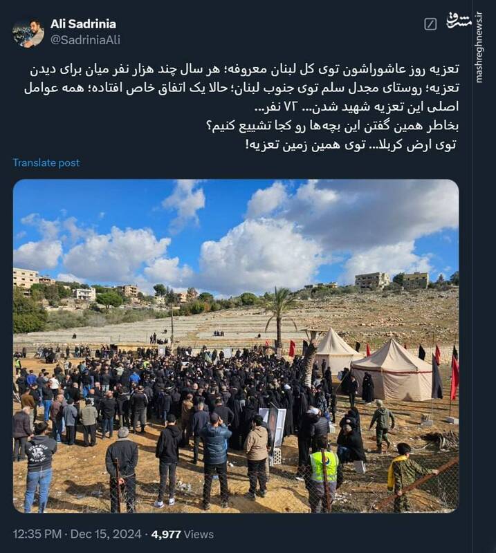Click the slashed-square Grok icon
The image size is (496, 553).
pos(430,24)
